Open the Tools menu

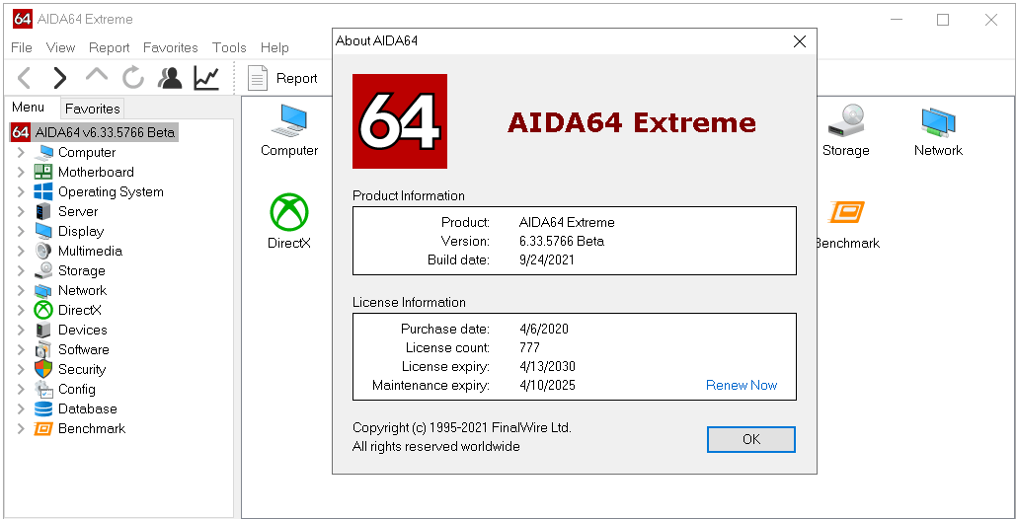tap(229, 47)
